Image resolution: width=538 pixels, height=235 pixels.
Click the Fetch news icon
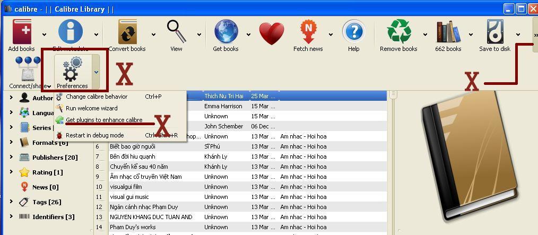click(308, 31)
